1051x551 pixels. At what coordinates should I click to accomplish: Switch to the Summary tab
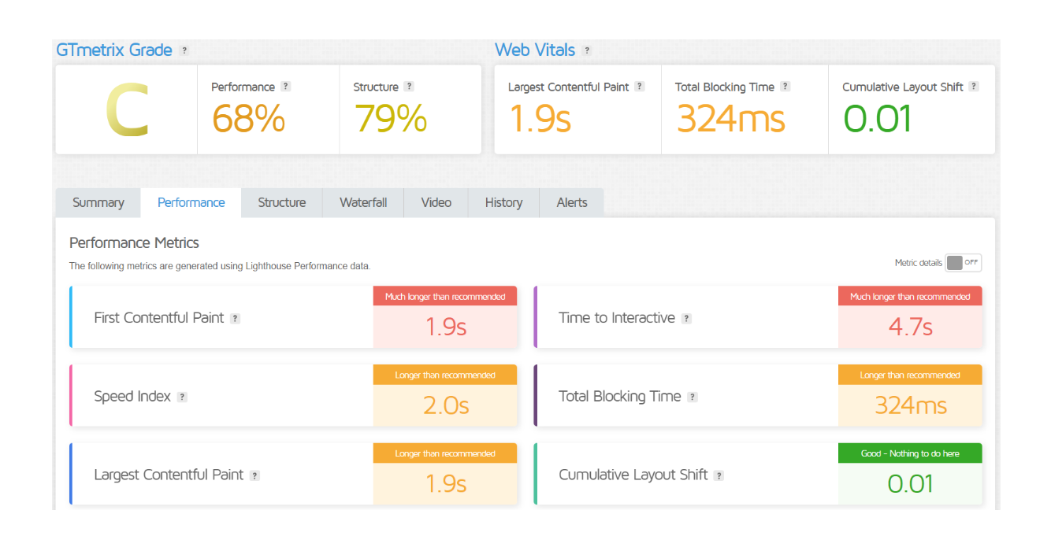point(98,203)
